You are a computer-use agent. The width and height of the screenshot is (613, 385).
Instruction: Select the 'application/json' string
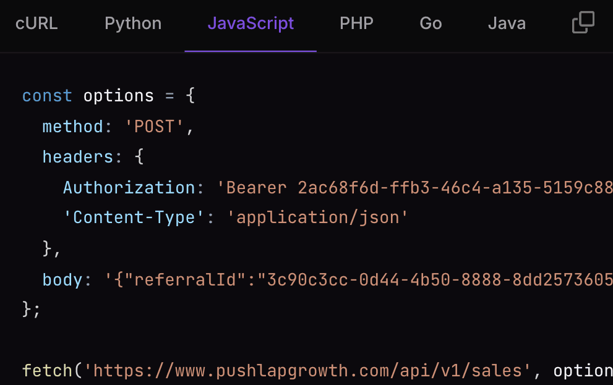[320, 218]
